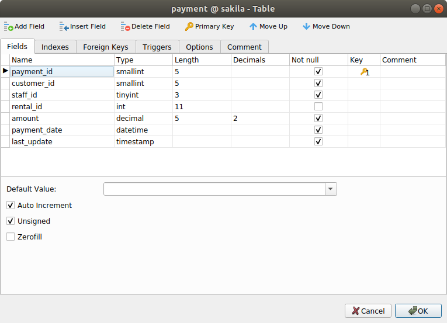
Task: Go to the Triggers tab
Action: (x=157, y=47)
